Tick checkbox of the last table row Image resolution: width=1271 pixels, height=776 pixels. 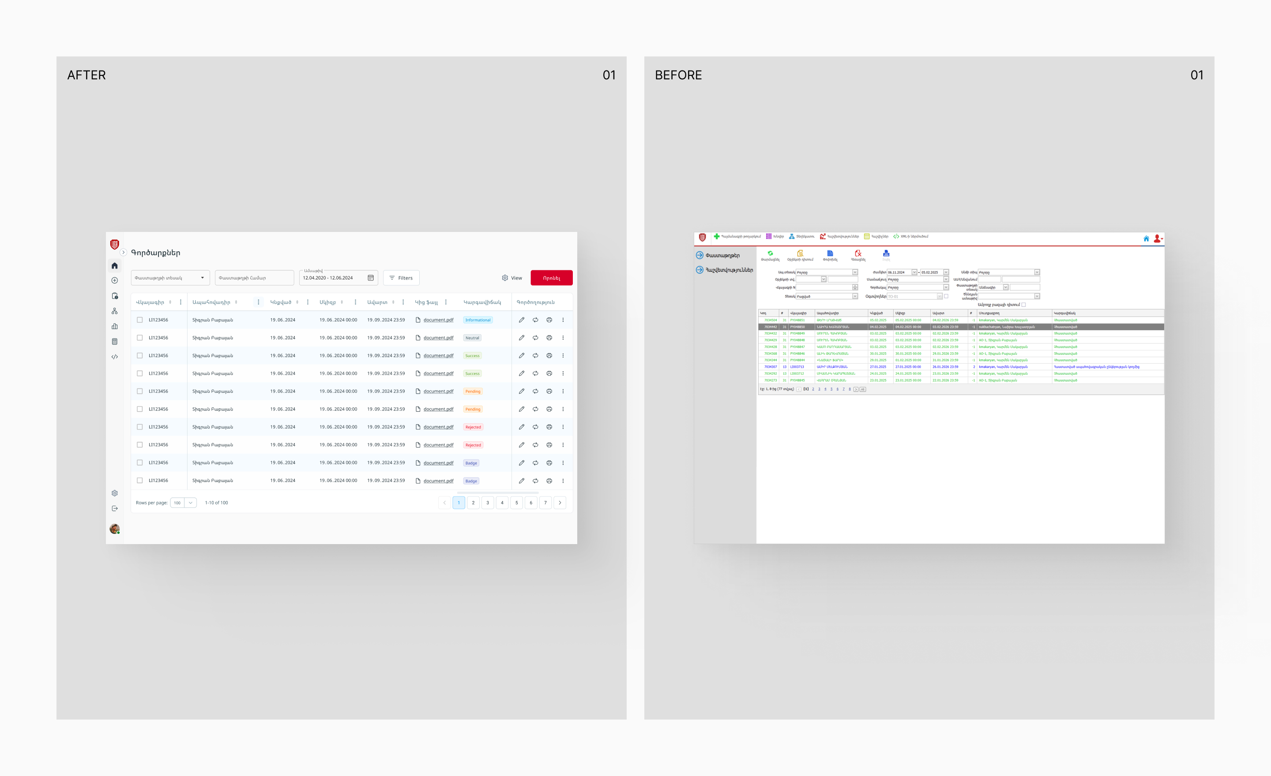tap(140, 481)
